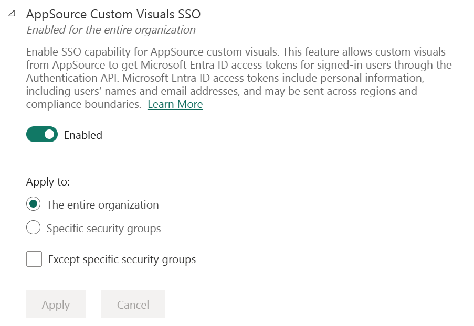Choose the Specific security groups radio button
Viewport: 474px width, 326px height.
(34, 228)
